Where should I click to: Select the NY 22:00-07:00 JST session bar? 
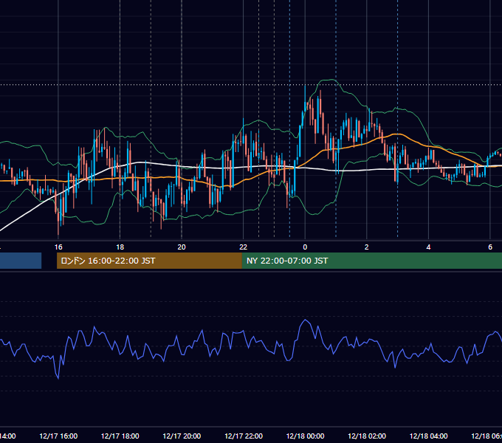pyautogui.click(x=371, y=261)
